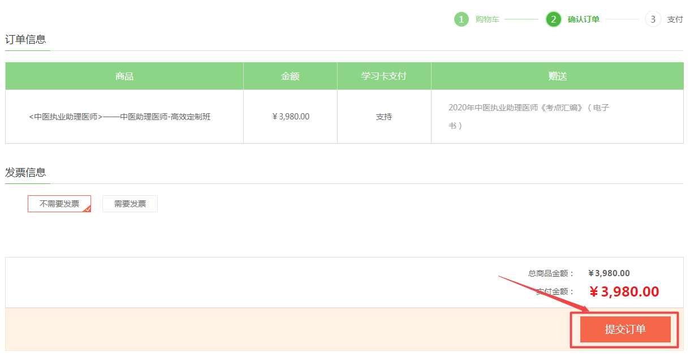Screen dimensions: 690x356
Task: Click the 确认订单 step label
Action: (x=583, y=19)
